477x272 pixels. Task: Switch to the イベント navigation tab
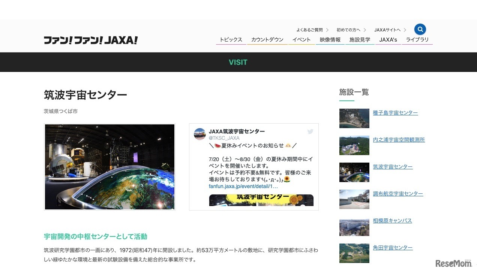tap(301, 39)
